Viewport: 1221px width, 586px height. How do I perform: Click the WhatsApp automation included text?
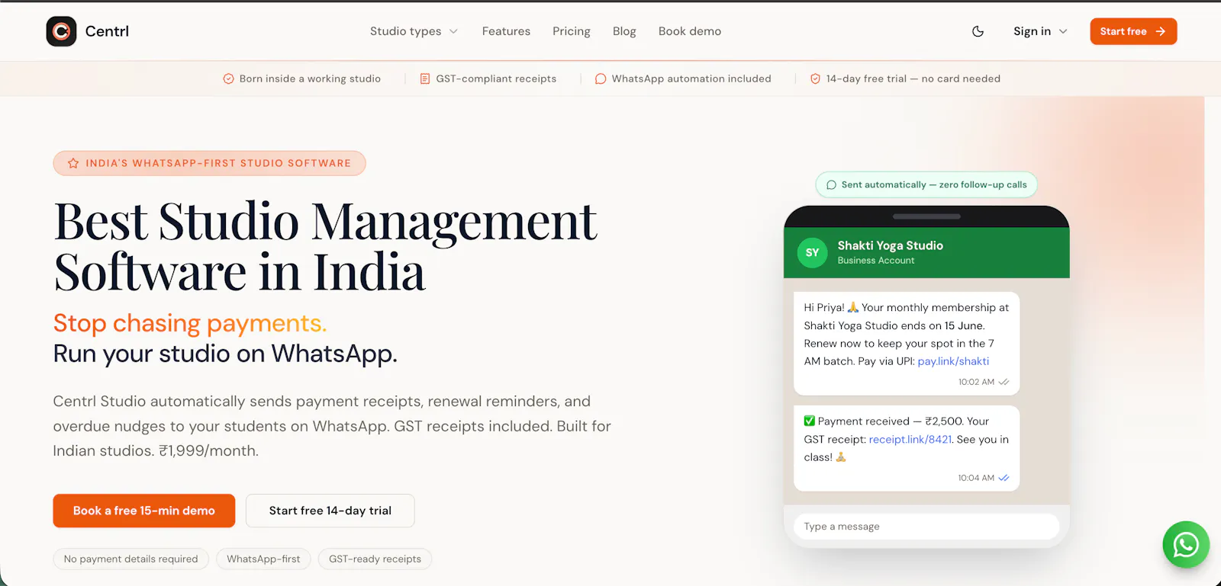[x=691, y=78]
